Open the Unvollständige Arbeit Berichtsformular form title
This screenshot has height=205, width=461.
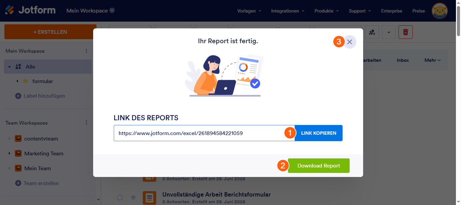coord(216,195)
